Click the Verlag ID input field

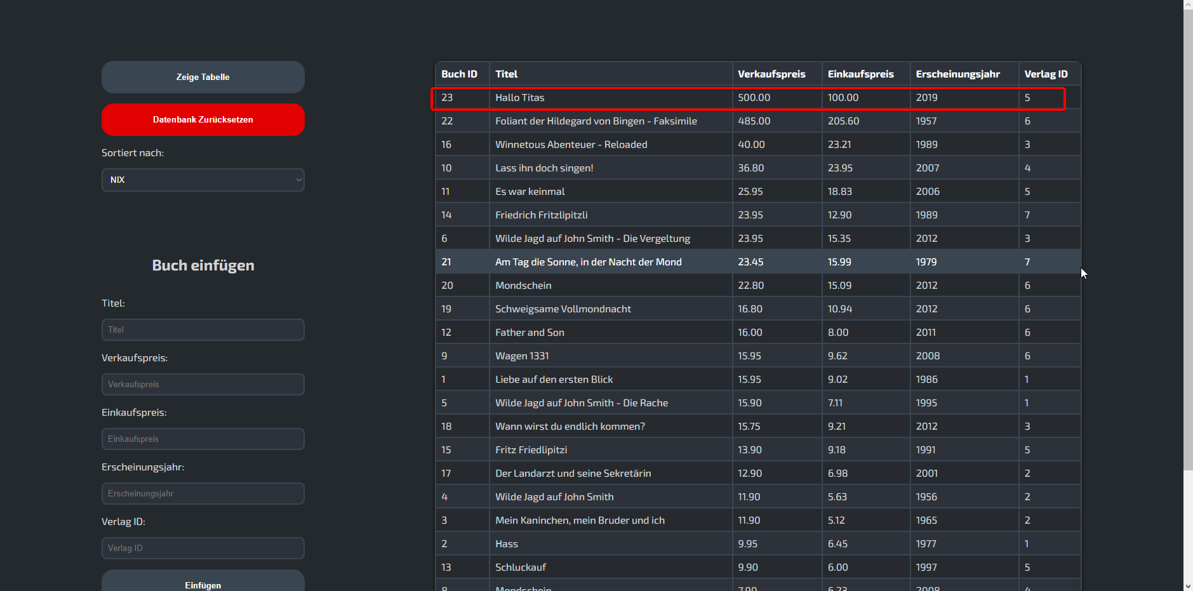click(x=203, y=548)
